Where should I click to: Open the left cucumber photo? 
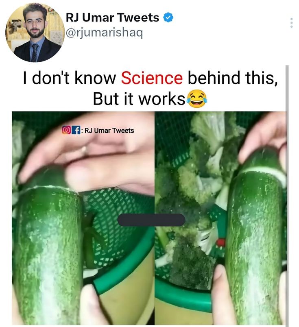click(49, 244)
